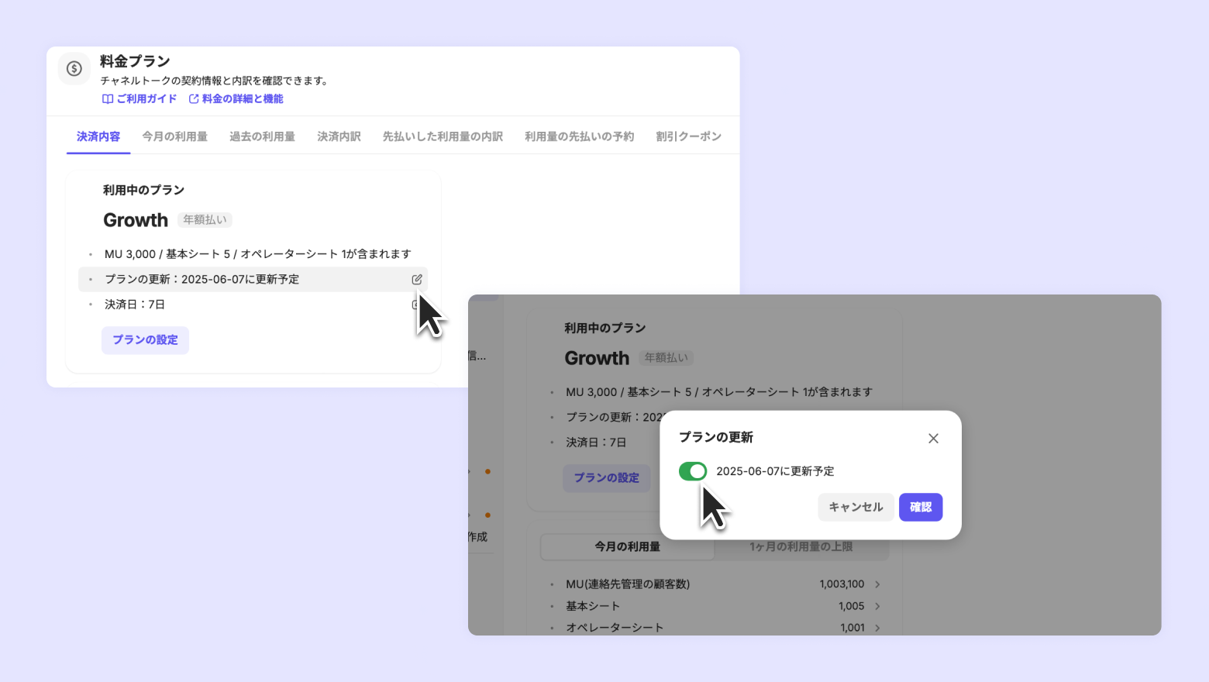Expand the オペレーターシート row chevron
This screenshot has height=682, width=1209.
[x=877, y=628]
